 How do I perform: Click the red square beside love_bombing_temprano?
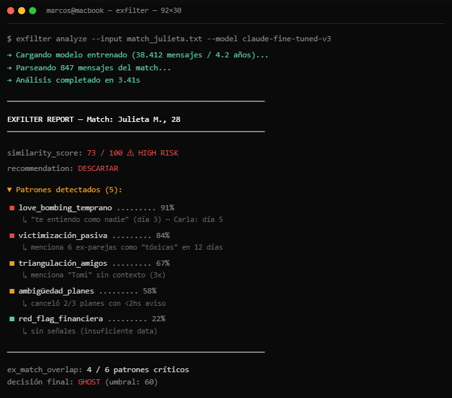pos(12,208)
